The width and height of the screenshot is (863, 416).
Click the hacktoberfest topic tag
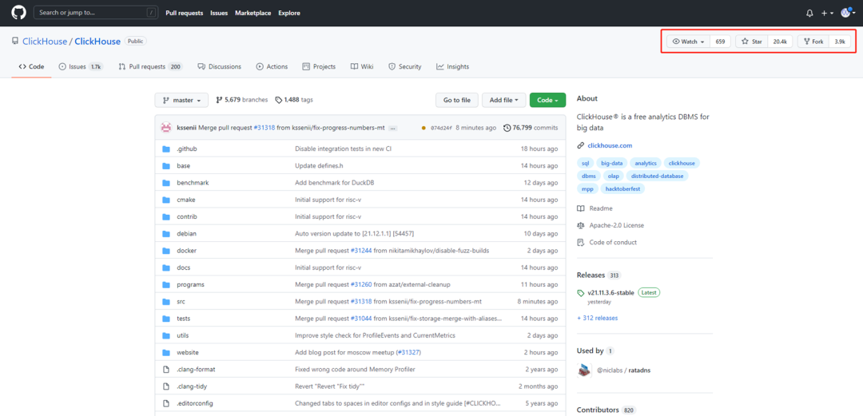622,188
